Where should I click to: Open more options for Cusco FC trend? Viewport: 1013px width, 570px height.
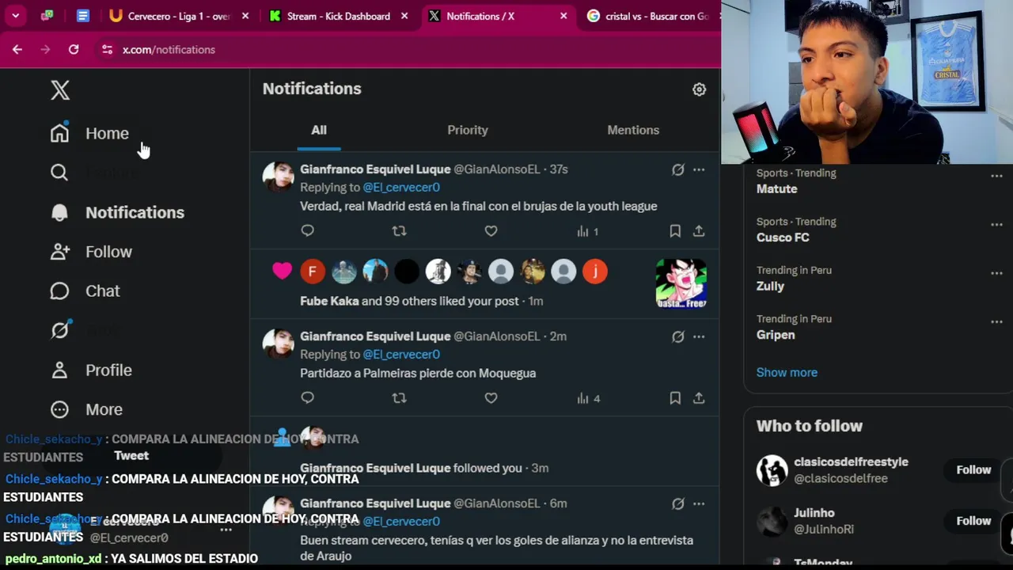(996, 224)
